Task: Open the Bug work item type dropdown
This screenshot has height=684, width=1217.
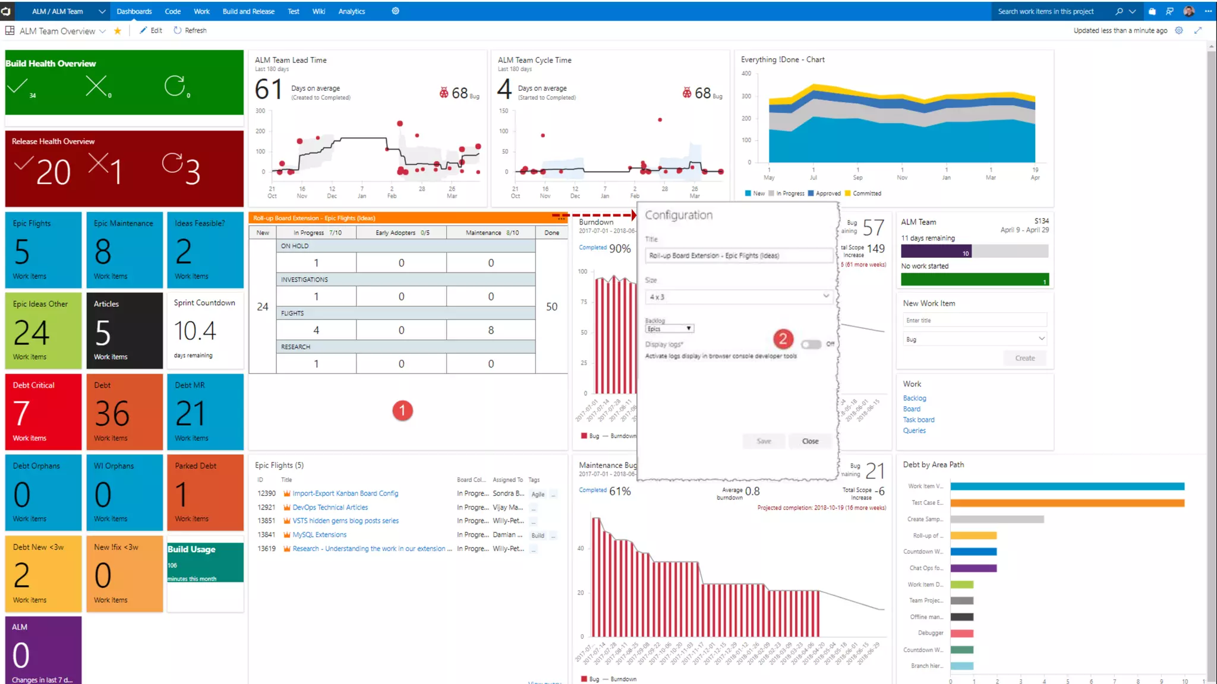Action: pyautogui.click(x=974, y=339)
